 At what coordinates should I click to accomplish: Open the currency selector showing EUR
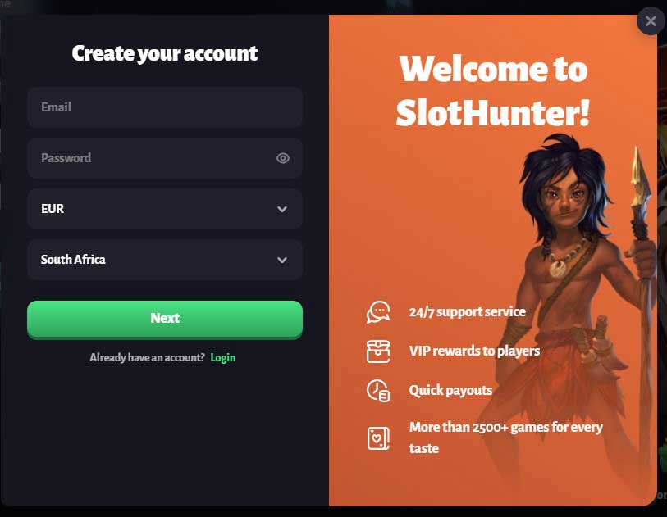(165, 209)
